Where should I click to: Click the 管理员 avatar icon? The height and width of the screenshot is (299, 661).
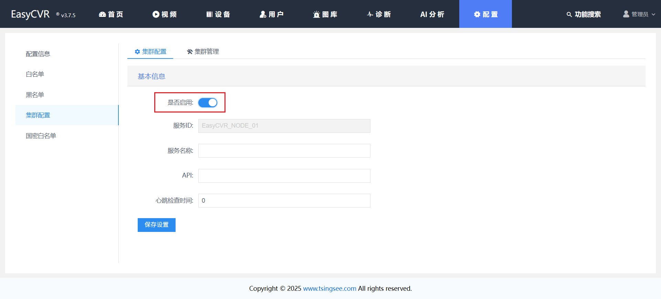tap(626, 14)
